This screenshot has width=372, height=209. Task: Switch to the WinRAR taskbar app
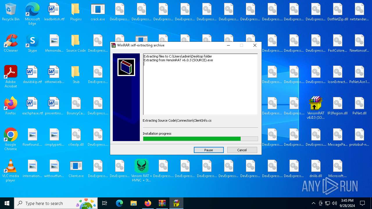click(x=162, y=203)
